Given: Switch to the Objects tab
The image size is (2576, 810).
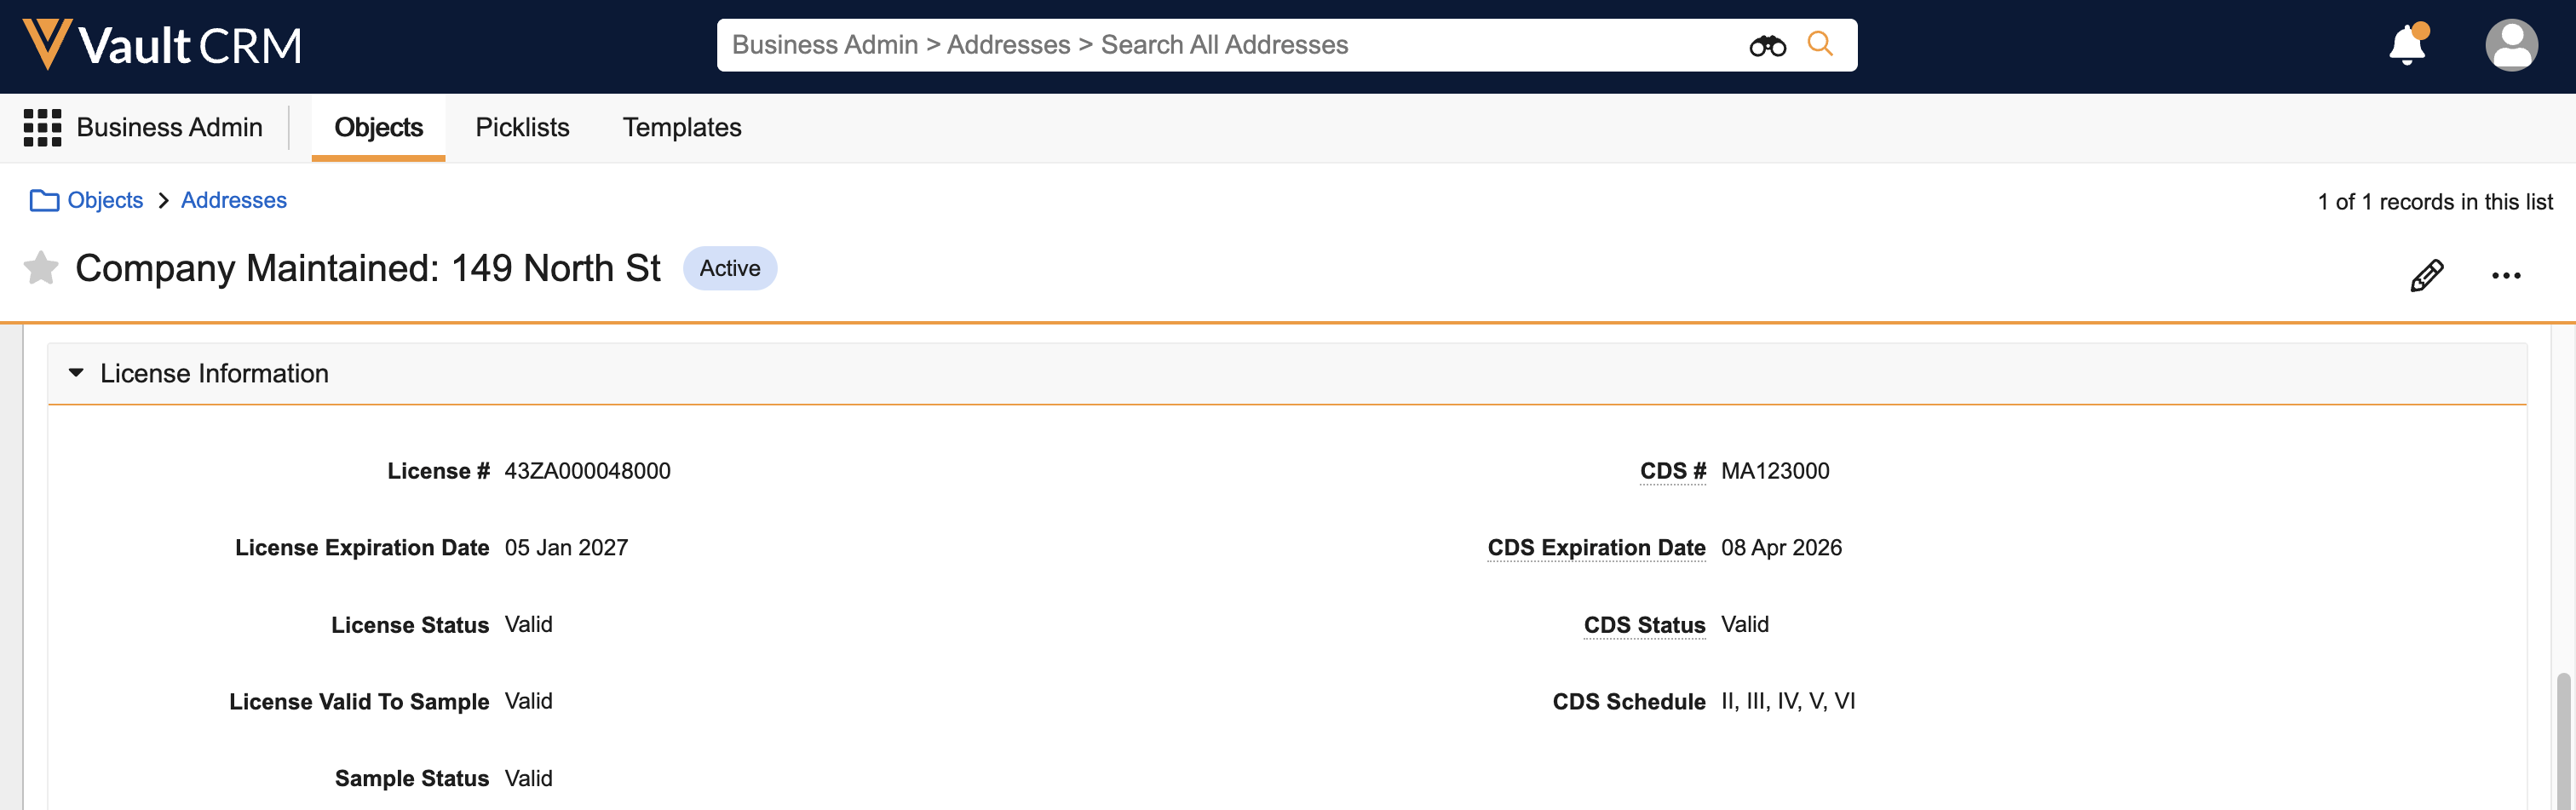Looking at the screenshot, I should [x=378, y=128].
